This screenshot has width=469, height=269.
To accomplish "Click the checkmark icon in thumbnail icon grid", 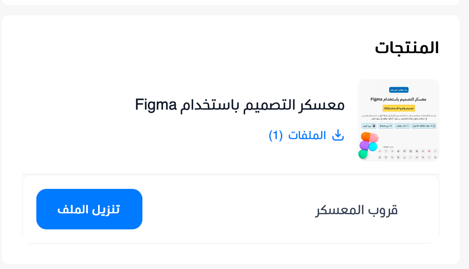I will coord(435,151).
